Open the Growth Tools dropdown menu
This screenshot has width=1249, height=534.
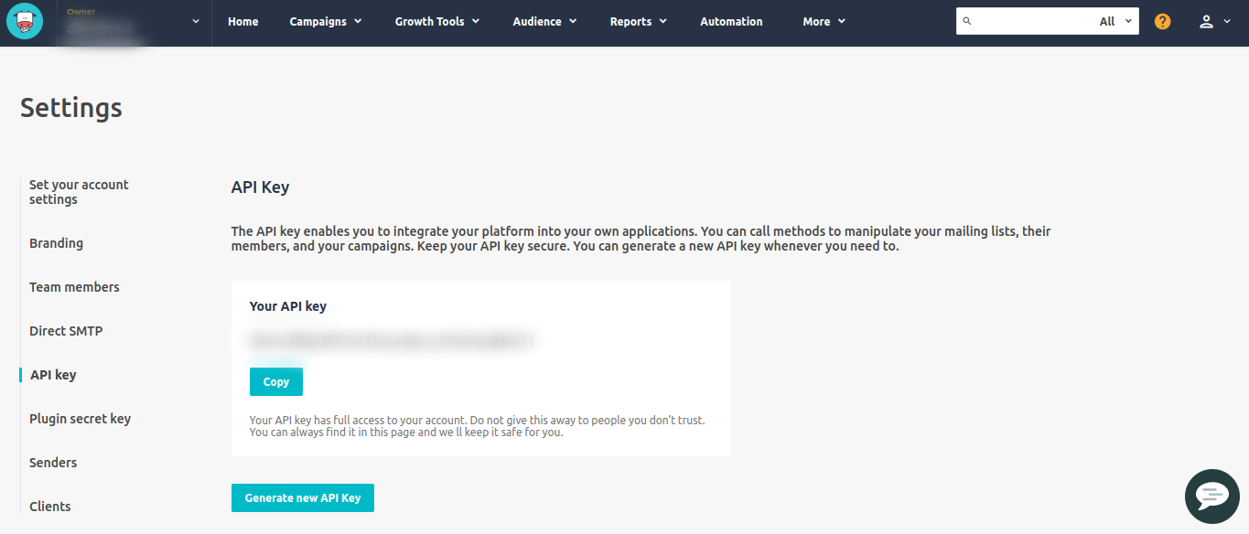pos(437,21)
